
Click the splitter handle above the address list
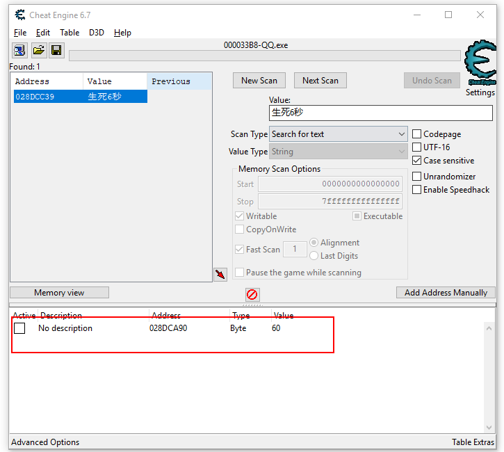[x=252, y=305]
